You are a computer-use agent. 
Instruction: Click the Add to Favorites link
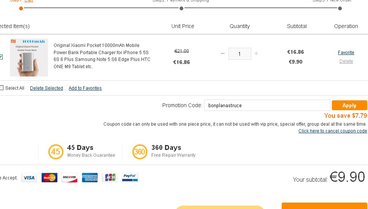pyautogui.click(x=85, y=88)
